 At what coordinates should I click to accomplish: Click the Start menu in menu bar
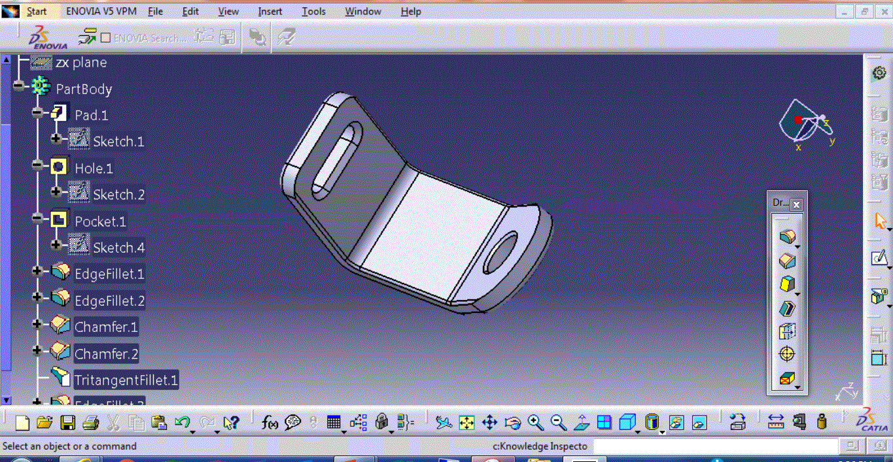[37, 12]
